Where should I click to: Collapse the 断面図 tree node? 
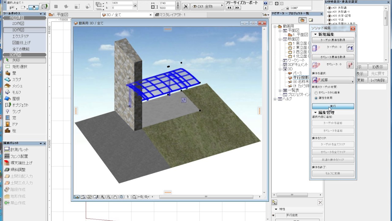pyautogui.click(x=280, y=39)
